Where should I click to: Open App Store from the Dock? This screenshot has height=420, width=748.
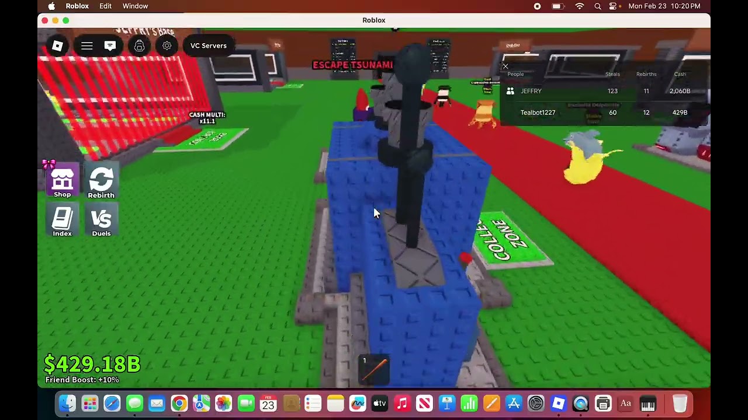(x=514, y=403)
